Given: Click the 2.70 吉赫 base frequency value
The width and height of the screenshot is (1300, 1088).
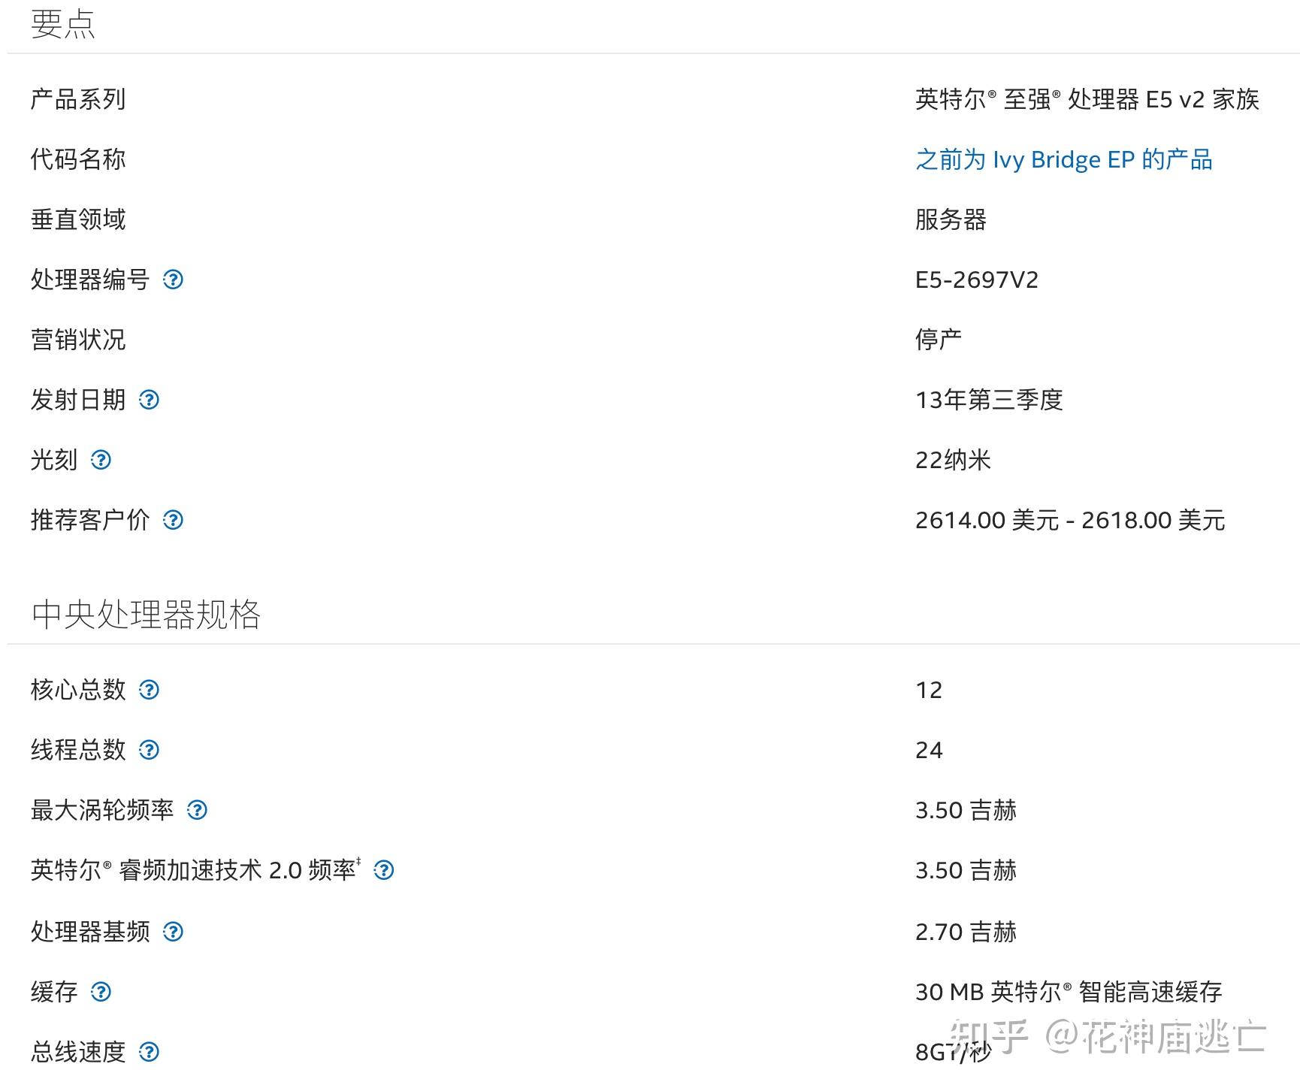Looking at the screenshot, I should (966, 932).
